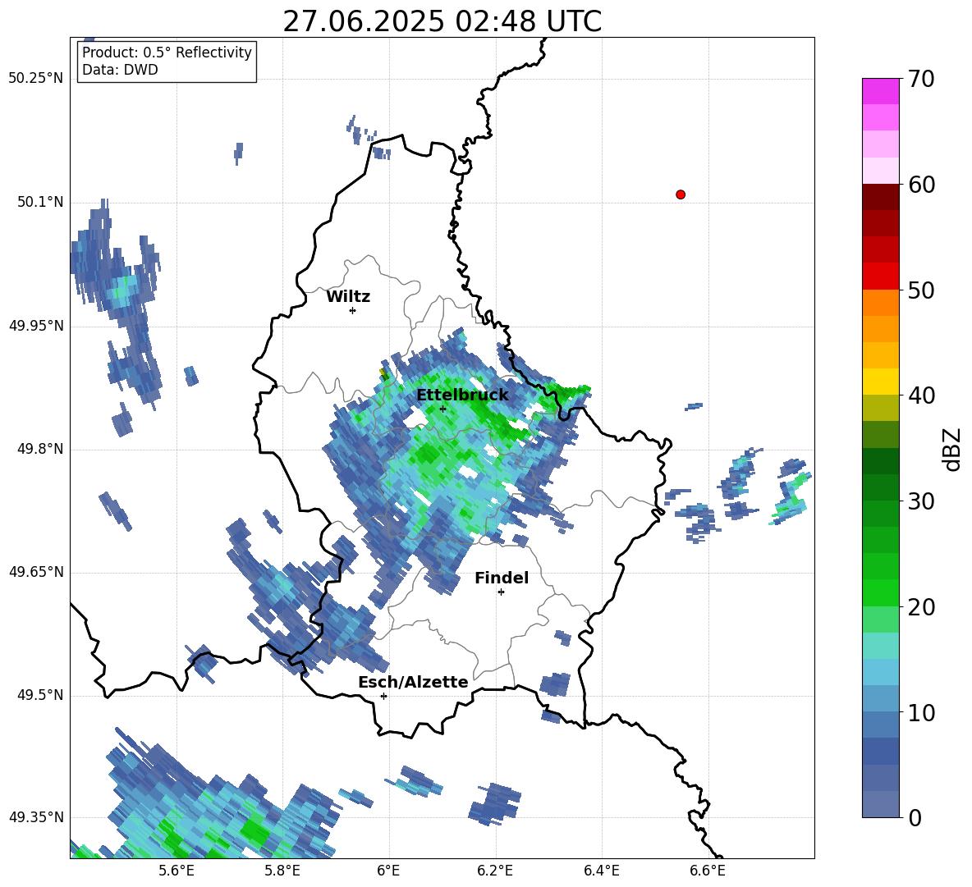The image size is (972, 887).
Task: Click the Ettelbruck station cross marker
Action: point(442,409)
